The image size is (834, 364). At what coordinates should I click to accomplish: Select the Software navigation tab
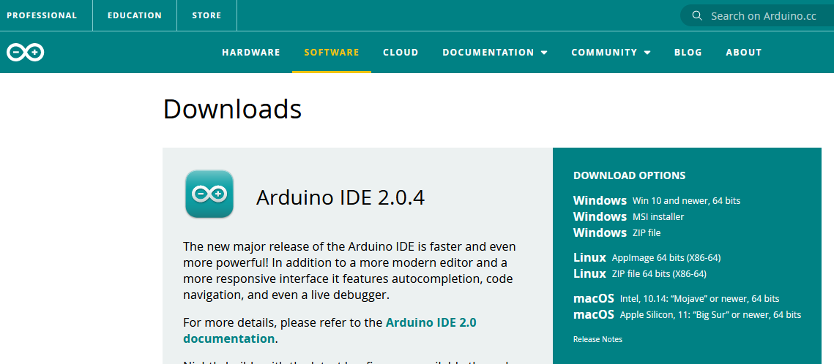(332, 53)
